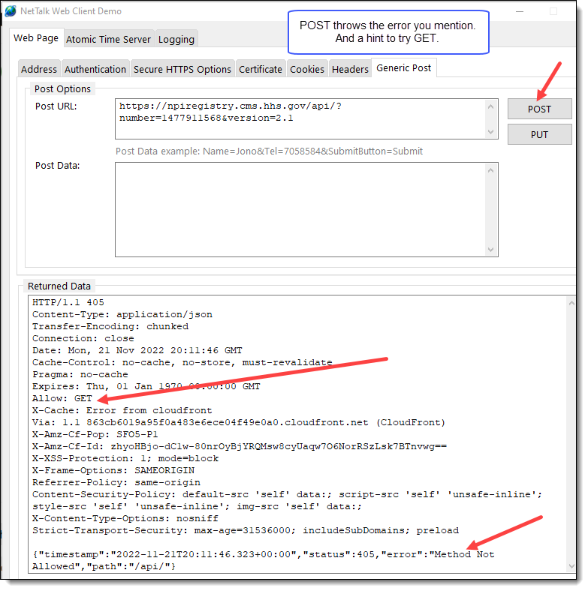This screenshot has height=591, width=588.
Task: Select the Web Page tab
Action: (36, 37)
